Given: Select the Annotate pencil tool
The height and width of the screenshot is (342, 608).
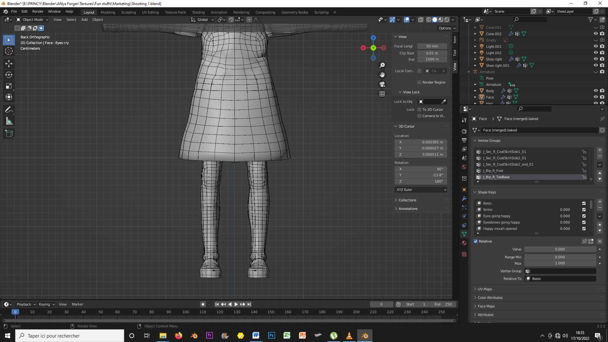Looking at the screenshot, I should point(9,110).
